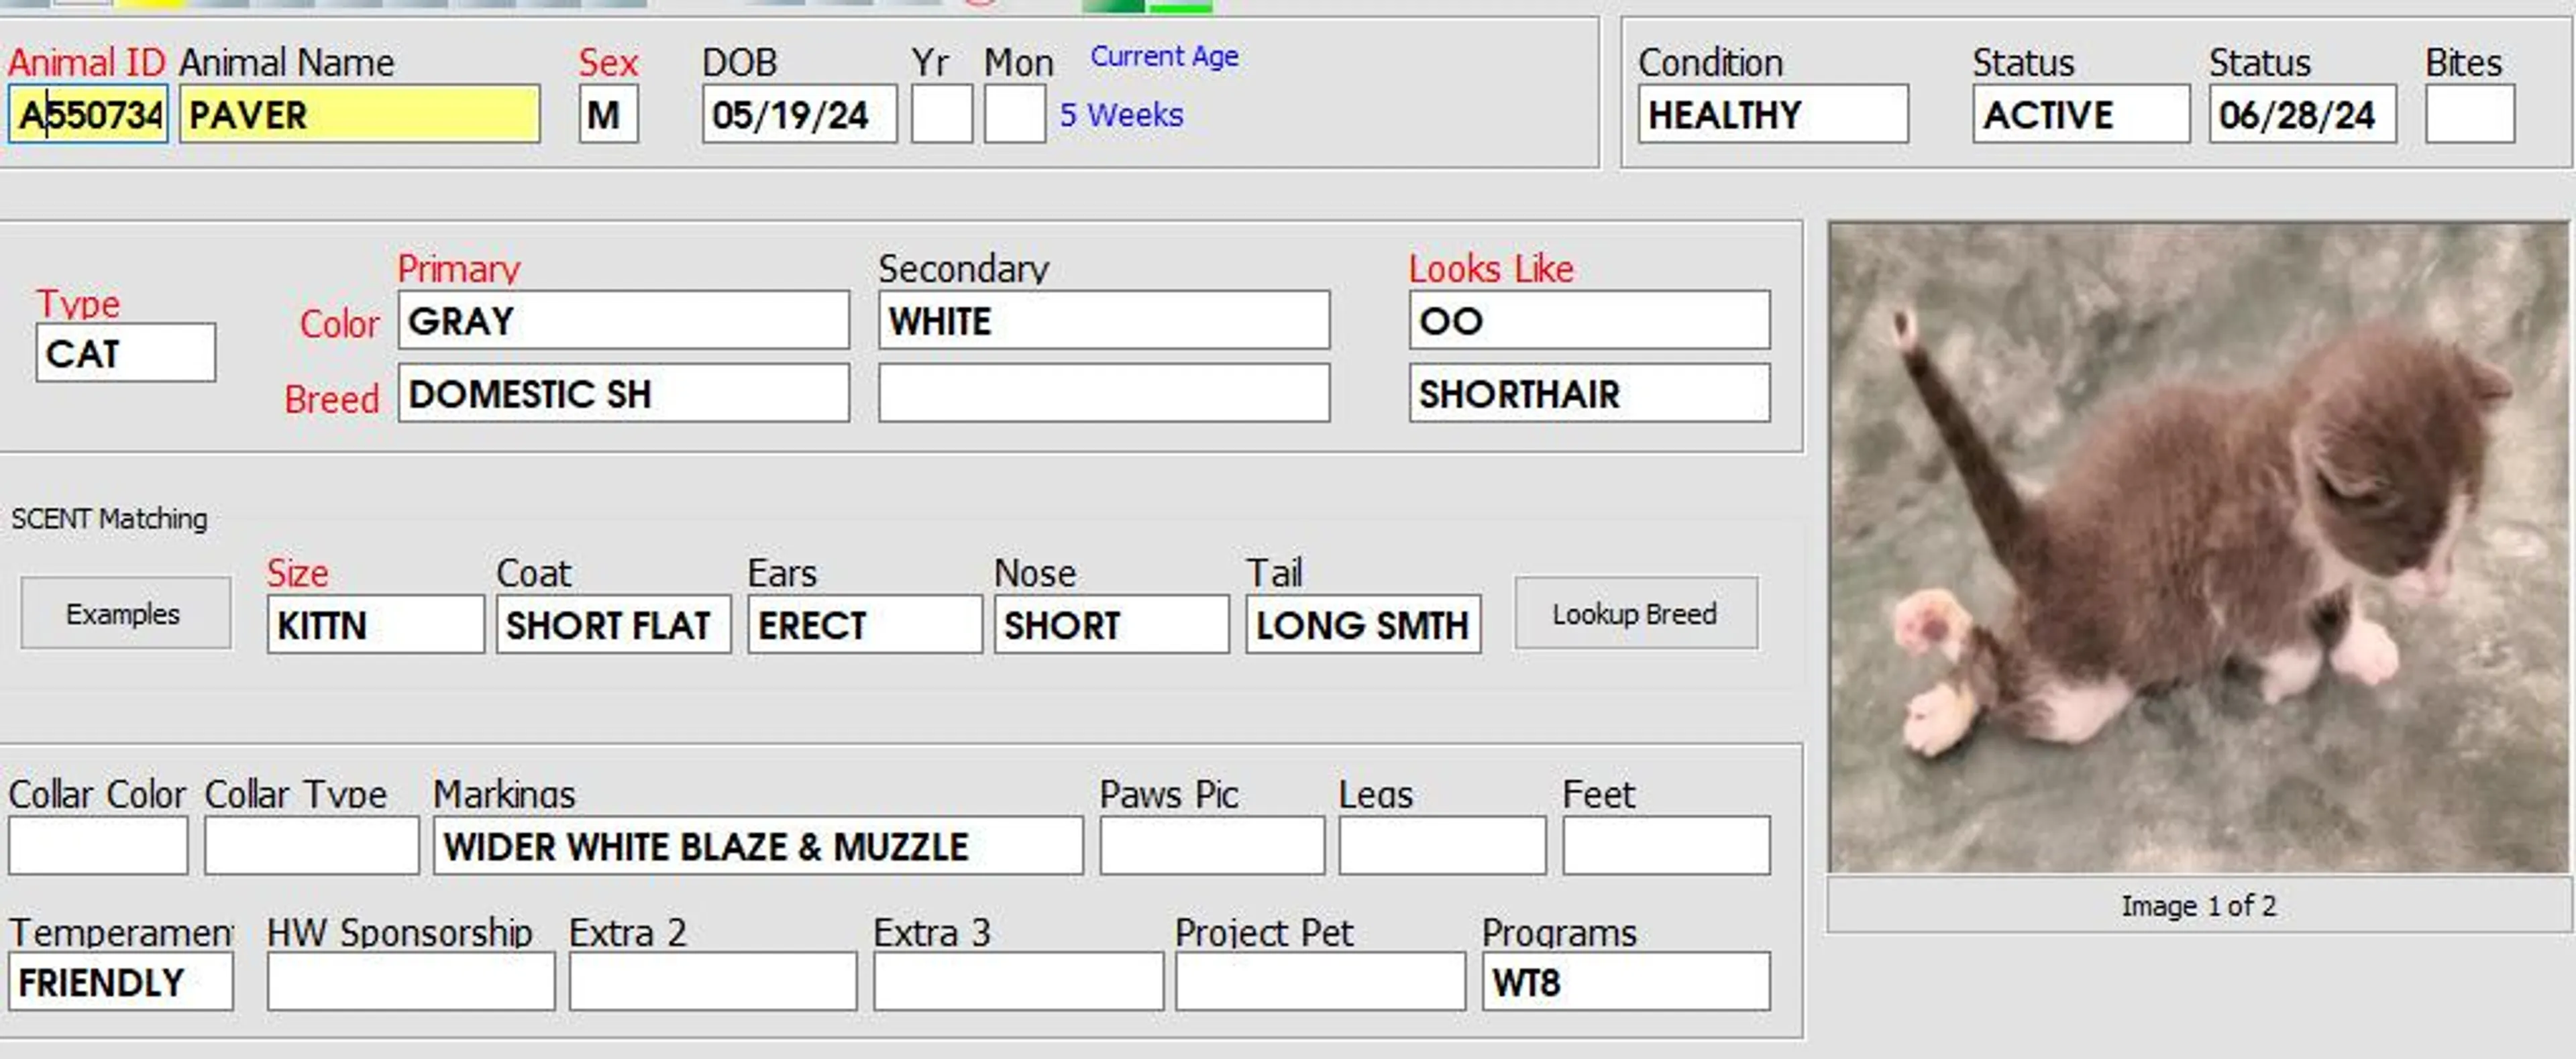Click the Primary Breed field DOMESTIC SH
The image size is (2576, 1059).
coord(623,394)
